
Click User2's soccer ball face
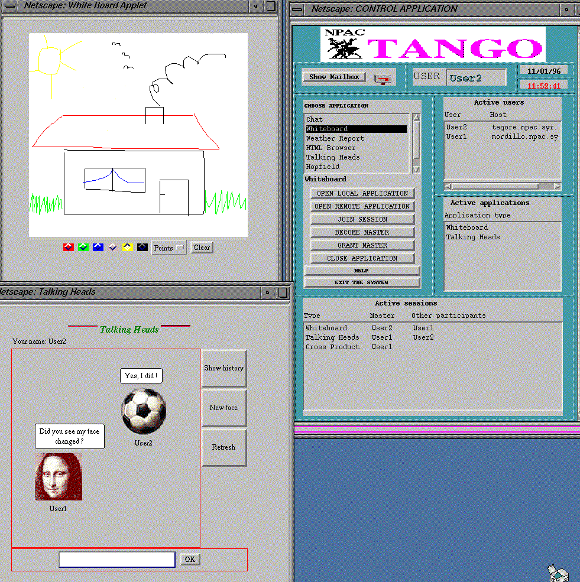[144, 411]
